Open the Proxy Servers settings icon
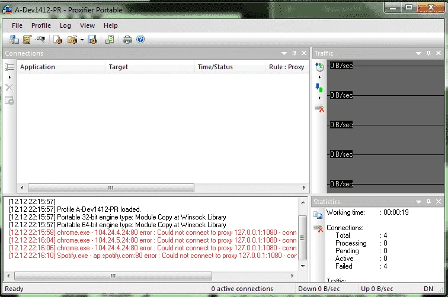448x297 pixels. point(14,40)
